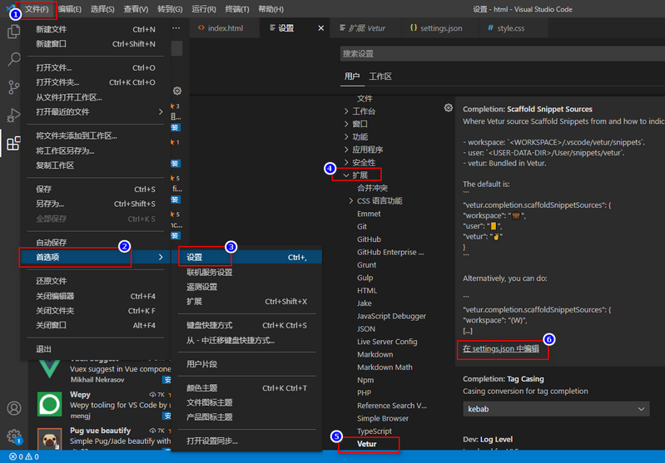Select Emmet in the settings tree
The width and height of the screenshot is (665, 463).
click(x=369, y=214)
